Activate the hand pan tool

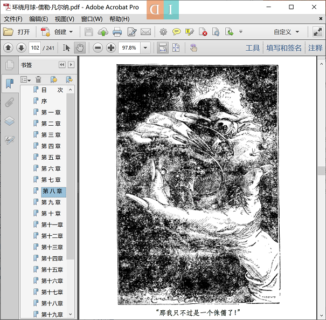pyautogui.click(x=80, y=48)
